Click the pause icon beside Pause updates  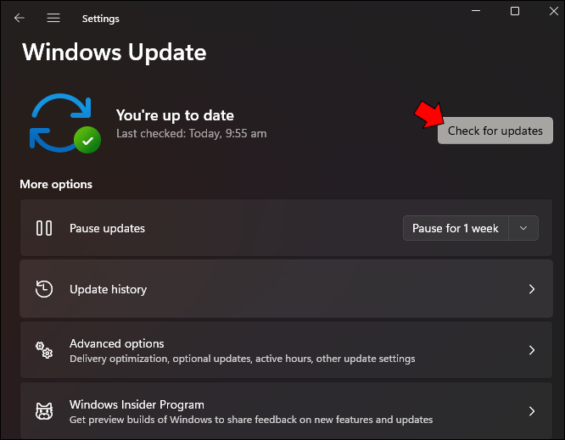coord(44,228)
